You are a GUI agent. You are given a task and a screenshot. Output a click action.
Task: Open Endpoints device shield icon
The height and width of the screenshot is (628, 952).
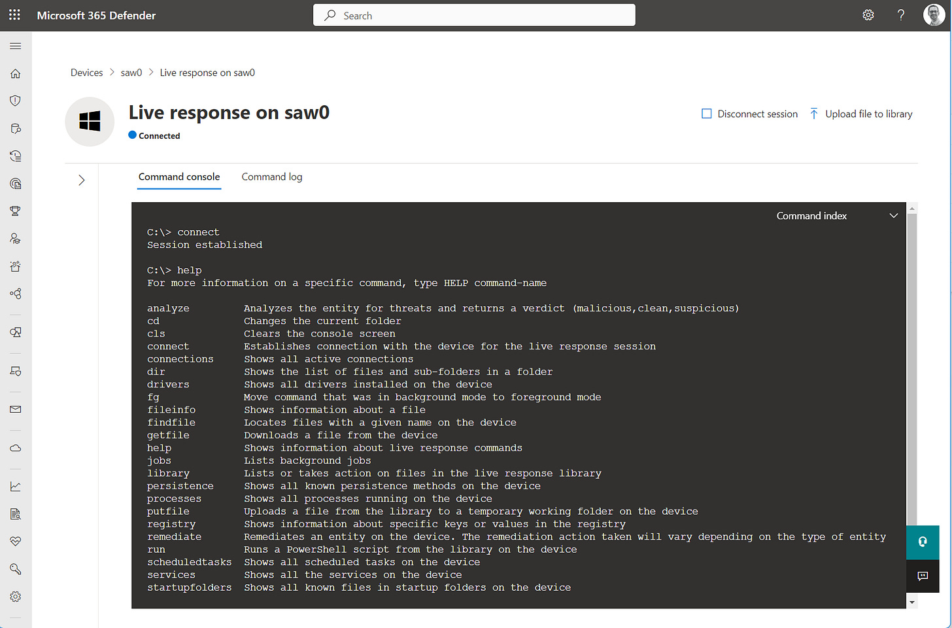[16, 371]
